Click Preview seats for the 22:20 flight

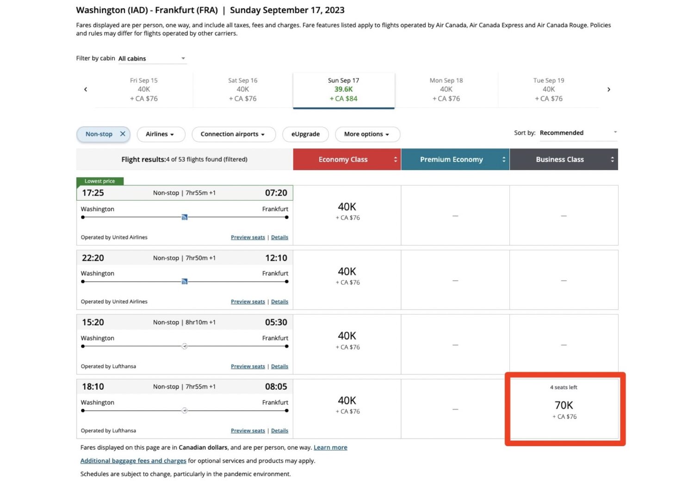[248, 301]
